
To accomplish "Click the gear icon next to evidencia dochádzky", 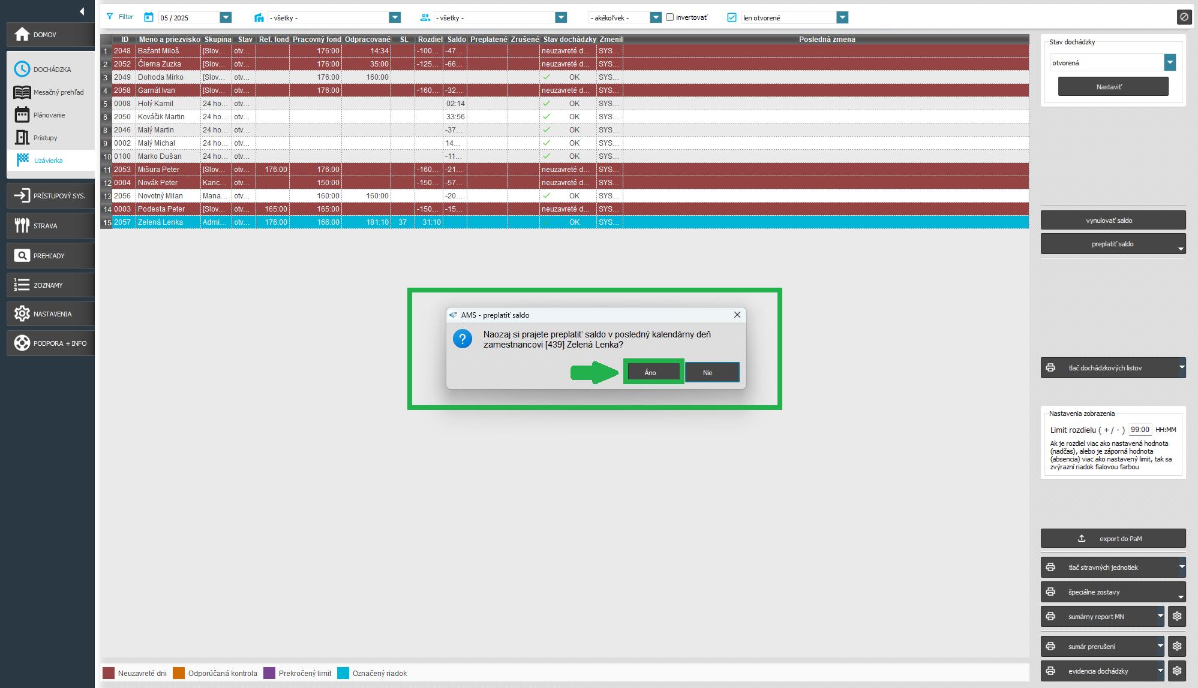I will [x=1177, y=671].
